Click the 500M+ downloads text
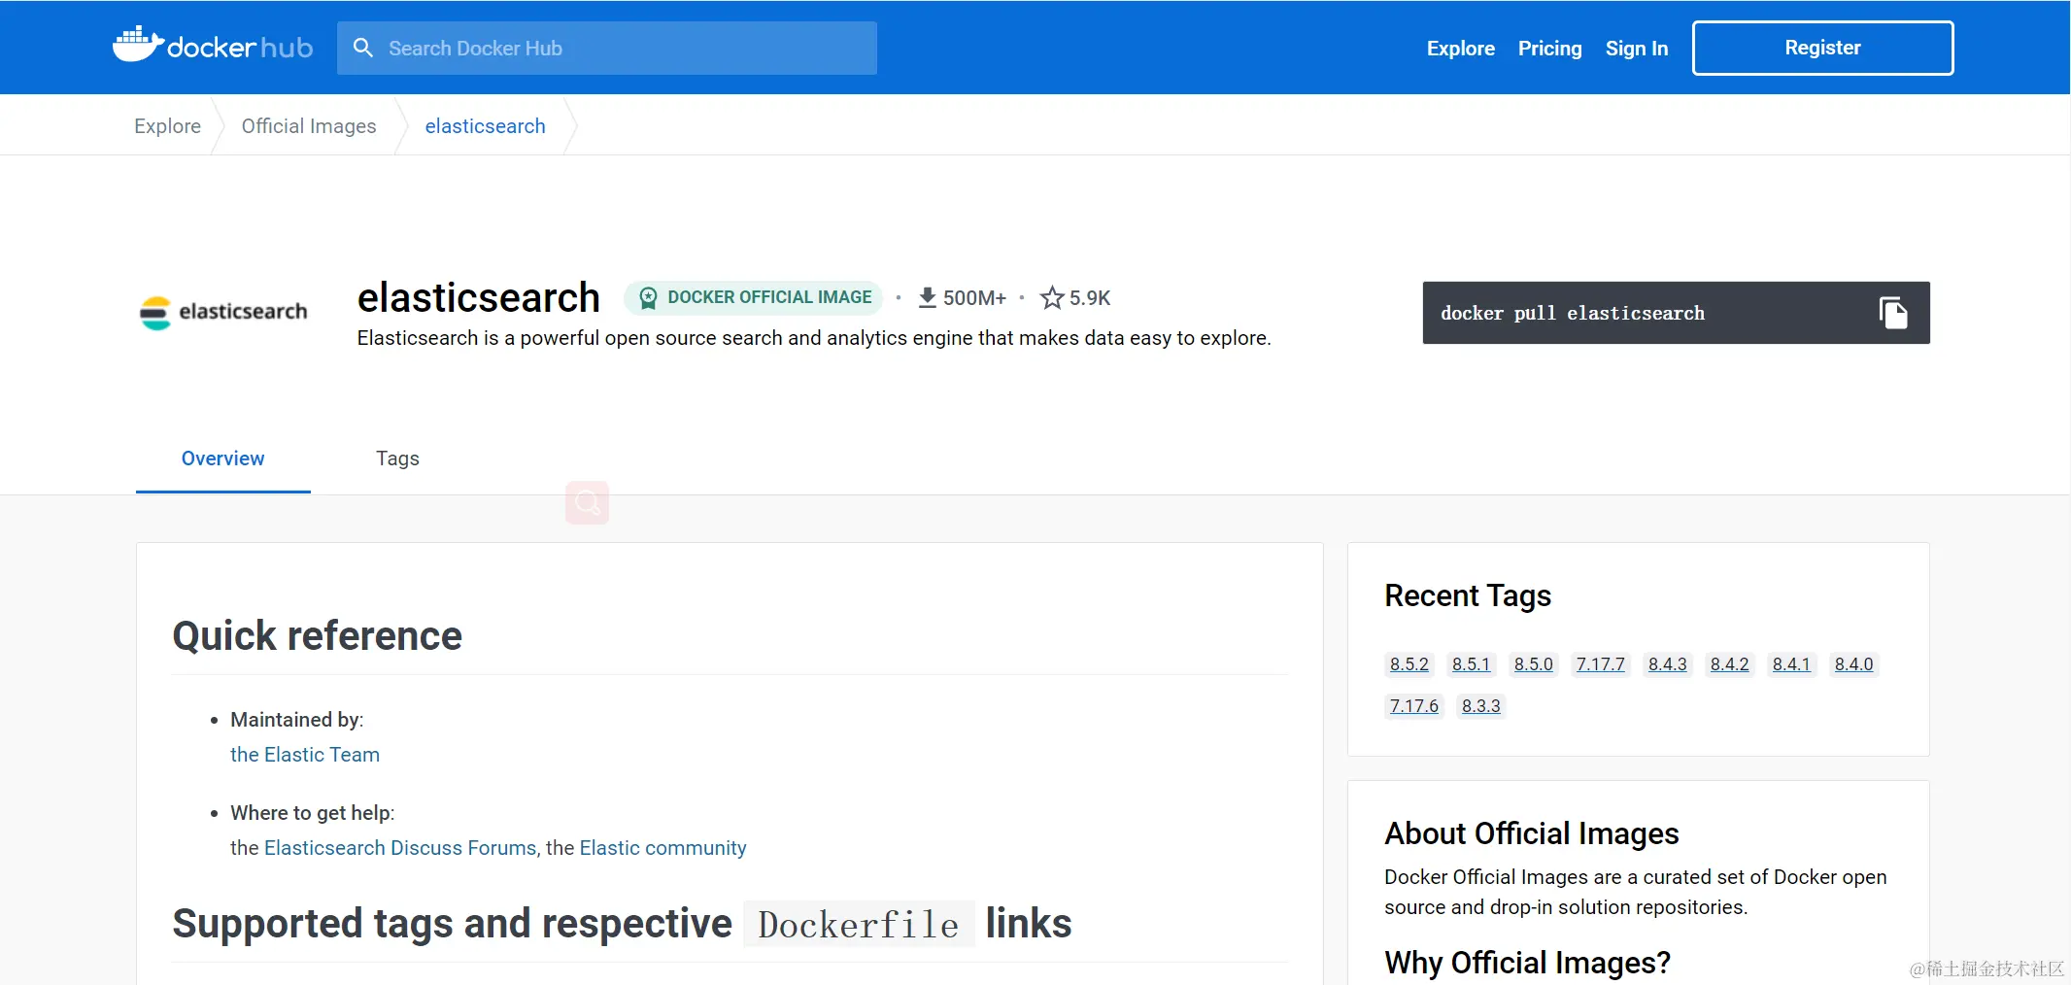 [x=974, y=298]
